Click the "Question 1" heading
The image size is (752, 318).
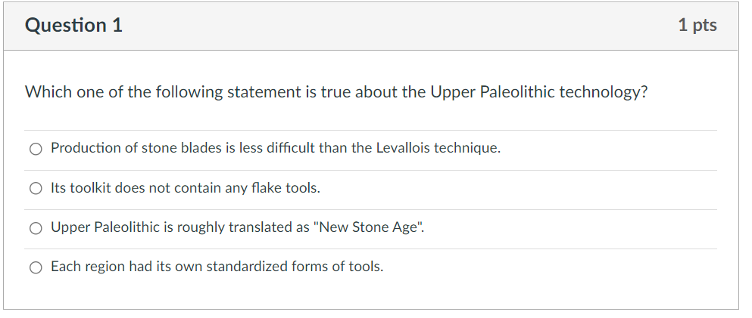[x=73, y=26]
